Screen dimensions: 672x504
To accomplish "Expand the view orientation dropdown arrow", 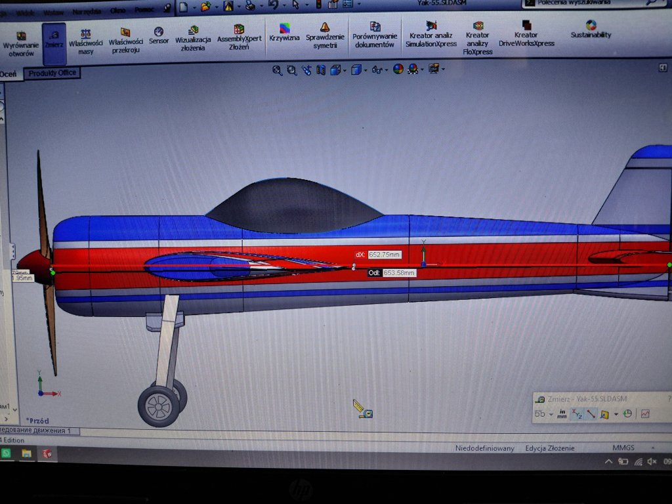I will click(345, 70).
